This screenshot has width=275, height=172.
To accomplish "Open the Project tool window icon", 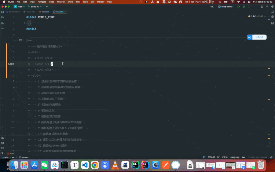I will coord(3,12).
